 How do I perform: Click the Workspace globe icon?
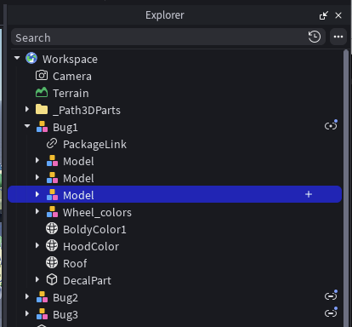[x=31, y=59]
